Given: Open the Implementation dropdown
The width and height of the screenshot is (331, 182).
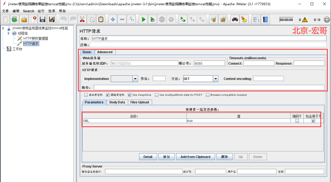Looking at the screenshot, I should click(135, 79).
